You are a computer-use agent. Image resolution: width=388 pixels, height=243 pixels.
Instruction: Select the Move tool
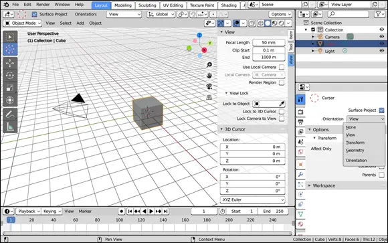10,63
